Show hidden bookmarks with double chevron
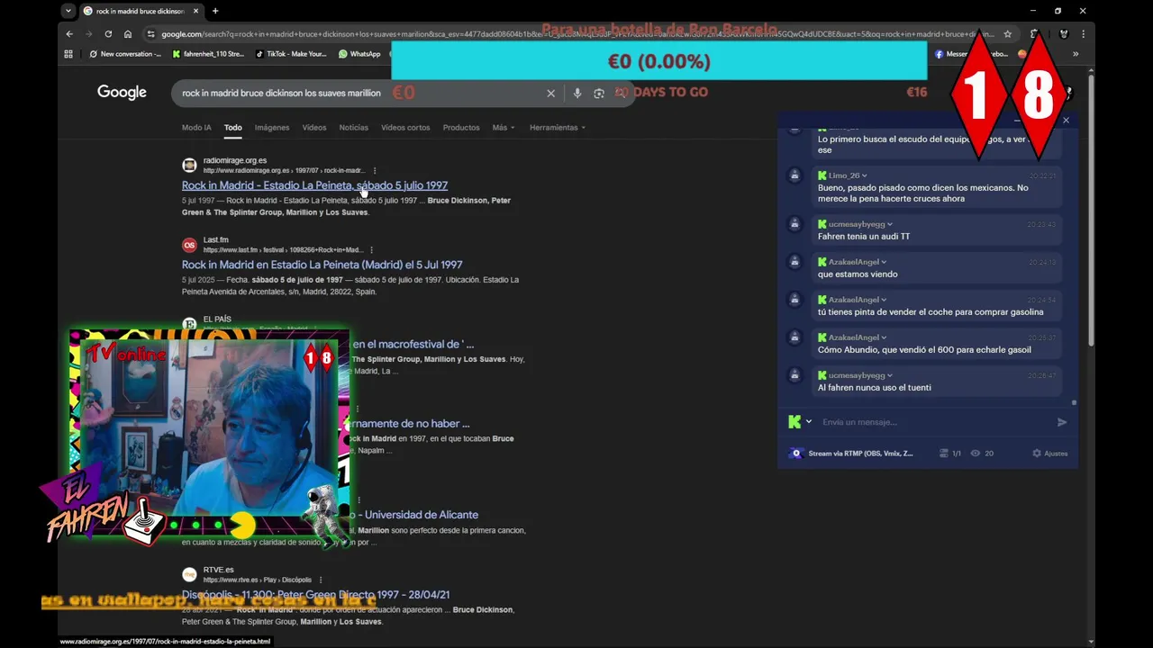Image resolution: width=1153 pixels, height=648 pixels. 1075,54
